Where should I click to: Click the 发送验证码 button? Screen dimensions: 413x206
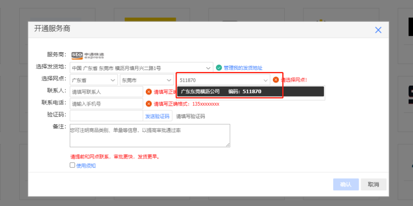157,116
